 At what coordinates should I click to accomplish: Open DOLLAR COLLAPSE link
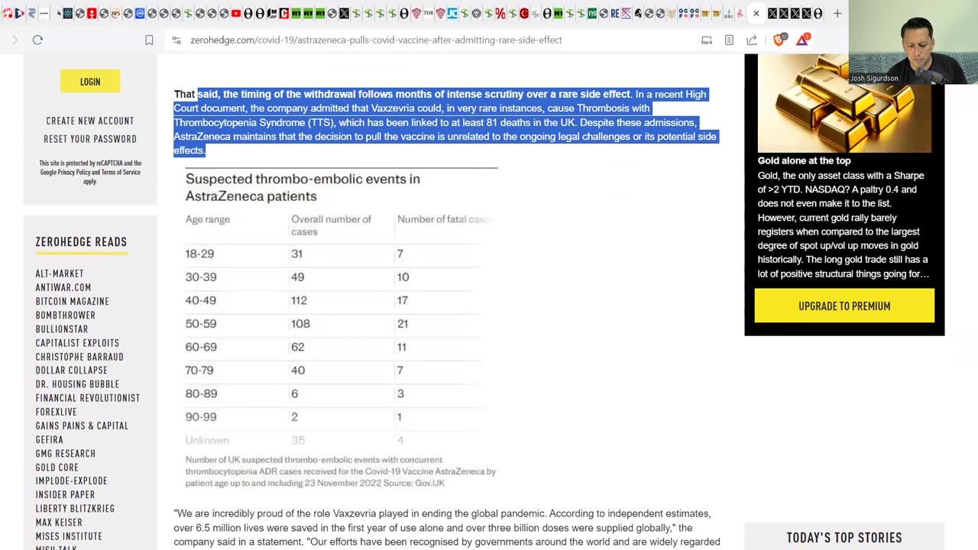click(72, 370)
